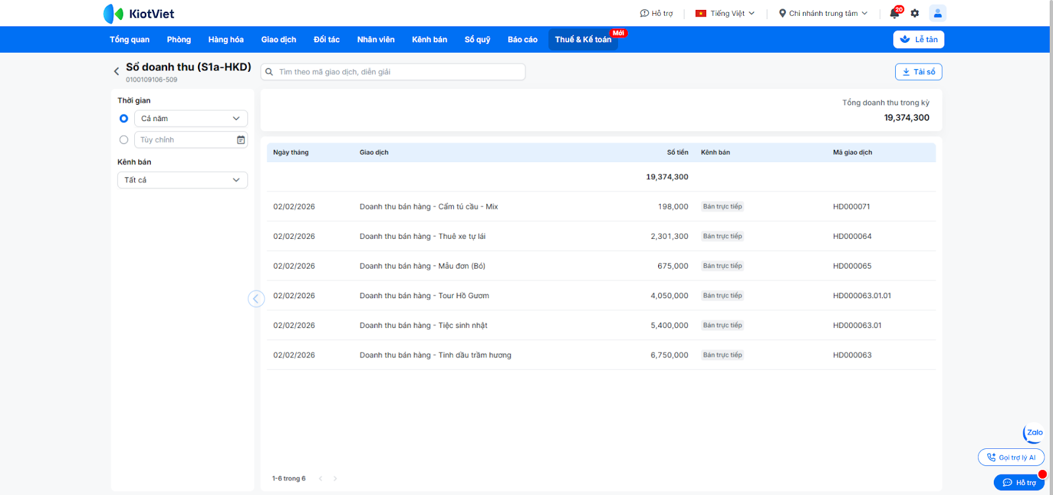Open the Báo cáo menu

click(522, 39)
